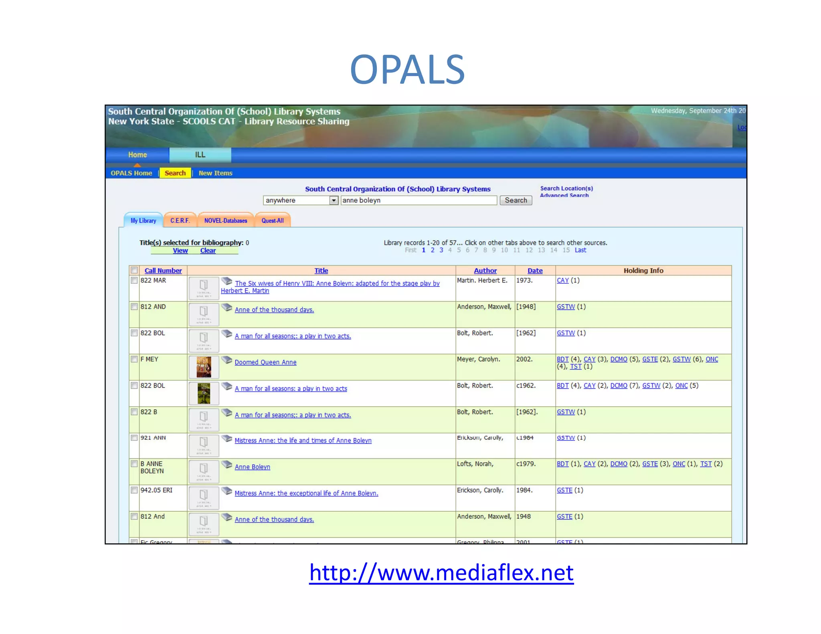
Task: Open Advanced Search link
Action: tap(564, 196)
